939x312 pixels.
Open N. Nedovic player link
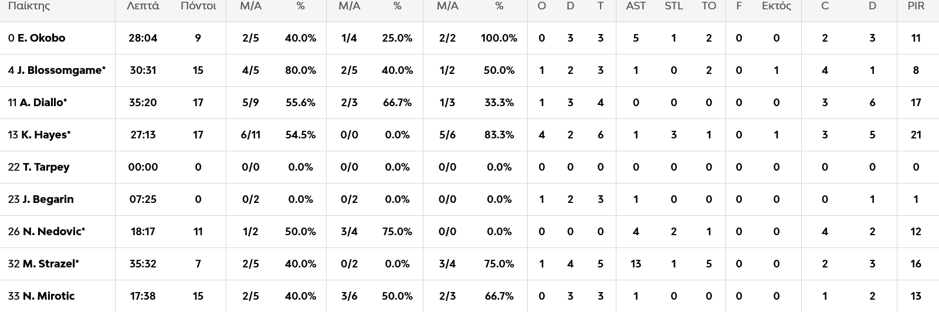pos(53,232)
